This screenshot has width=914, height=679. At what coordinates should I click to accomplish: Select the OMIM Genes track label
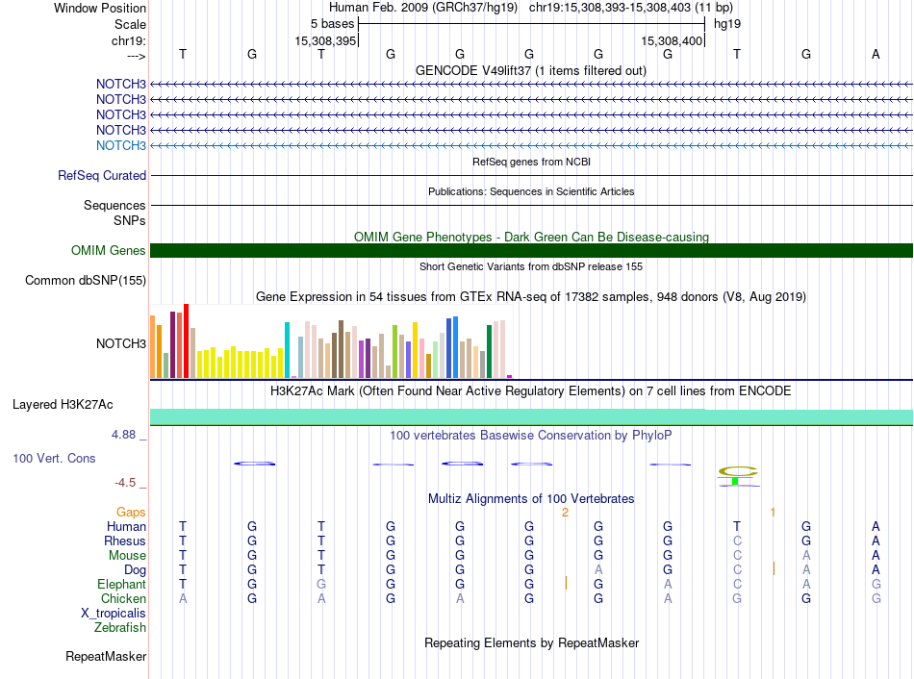[109, 251]
